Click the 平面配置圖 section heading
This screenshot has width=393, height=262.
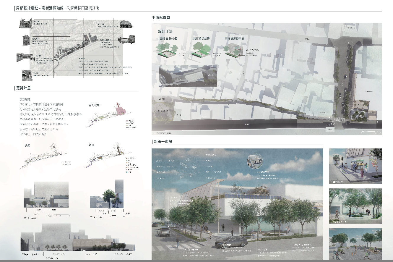[161, 18]
